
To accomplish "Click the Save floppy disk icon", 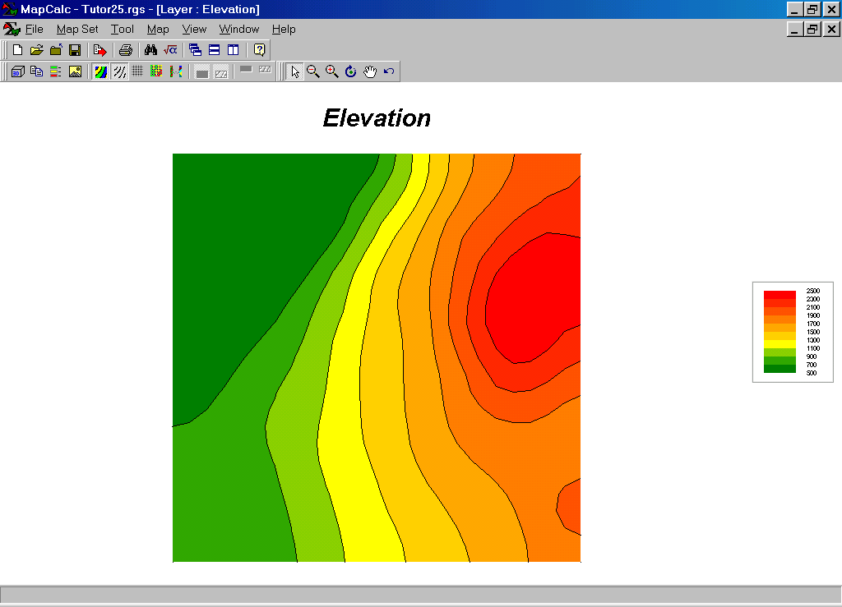I will click(75, 50).
